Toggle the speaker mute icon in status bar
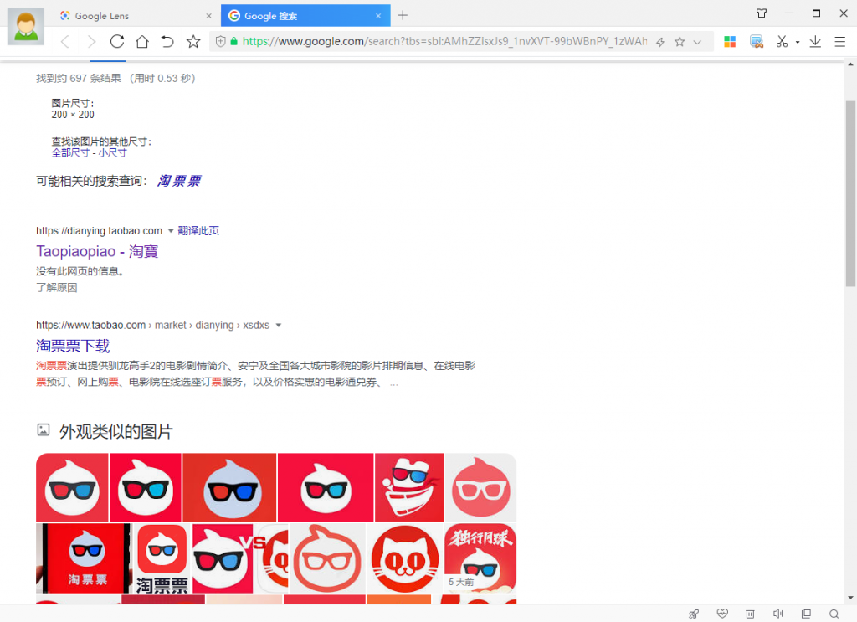Image resolution: width=857 pixels, height=622 pixels. click(x=778, y=614)
